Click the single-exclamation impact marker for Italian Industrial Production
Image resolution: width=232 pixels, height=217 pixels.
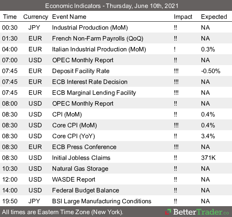click(x=175, y=49)
